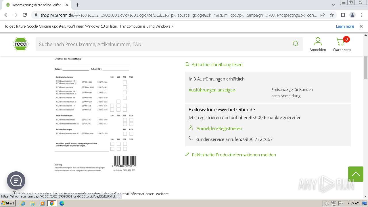Viewport: 368px width, 207px height.
Task: Open the Warenkorb shopping cart
Action: click(x=342, y=44)
